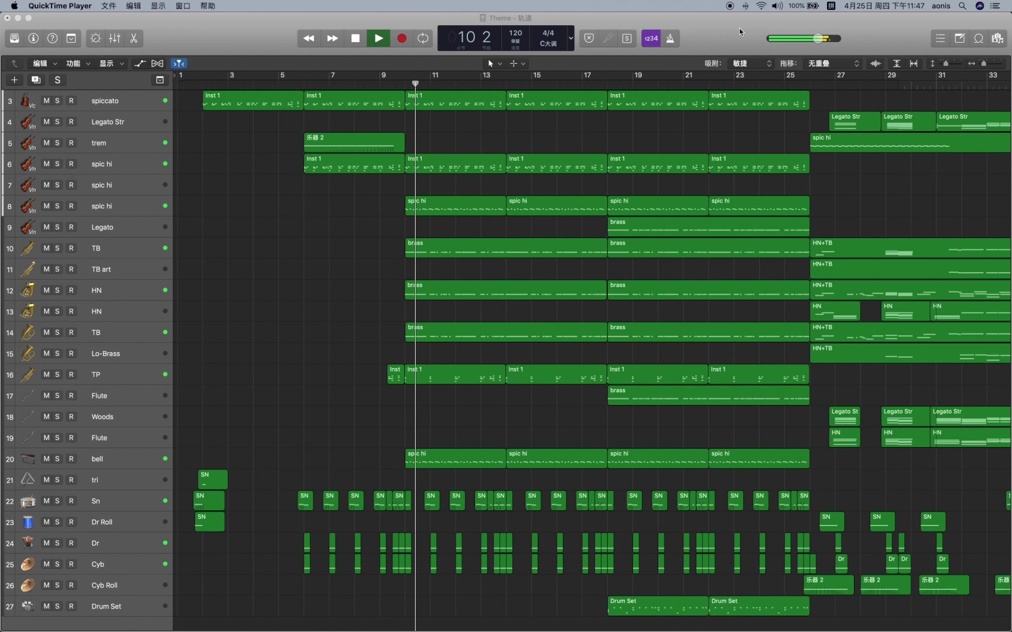Adjust the master volume slider
The height and width of the screenshot is (632, 1012).
pos(804,39)
